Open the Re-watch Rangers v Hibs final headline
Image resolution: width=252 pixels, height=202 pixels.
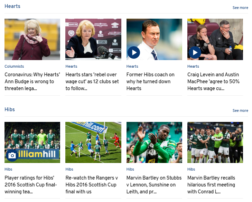coord(92,185)
